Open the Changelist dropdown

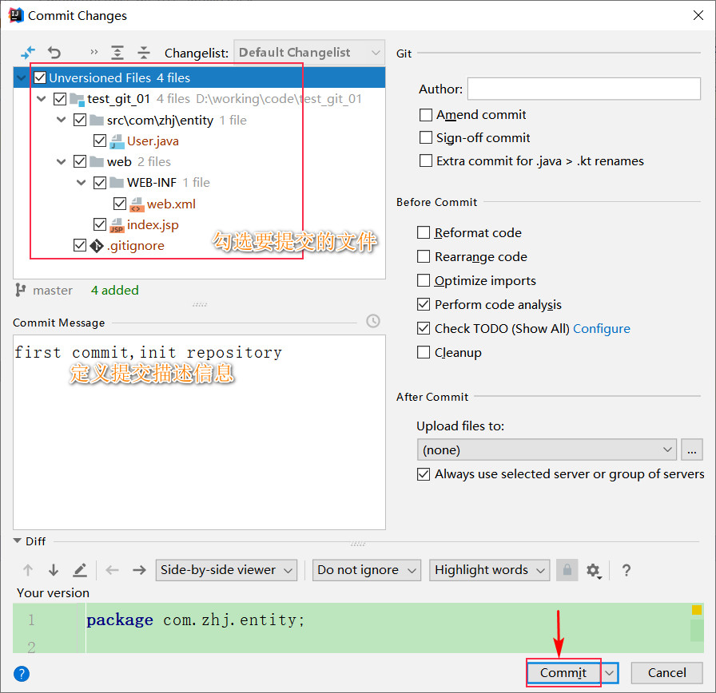click(309, 53)
